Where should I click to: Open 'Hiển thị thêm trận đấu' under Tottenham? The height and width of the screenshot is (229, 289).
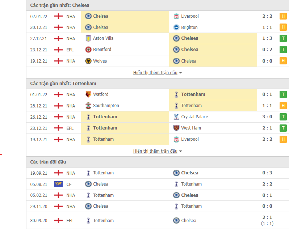coord(155,151)
